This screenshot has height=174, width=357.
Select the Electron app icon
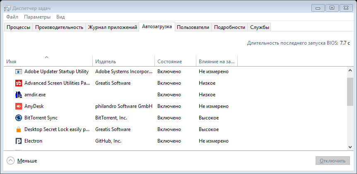[x=18, y=141]
